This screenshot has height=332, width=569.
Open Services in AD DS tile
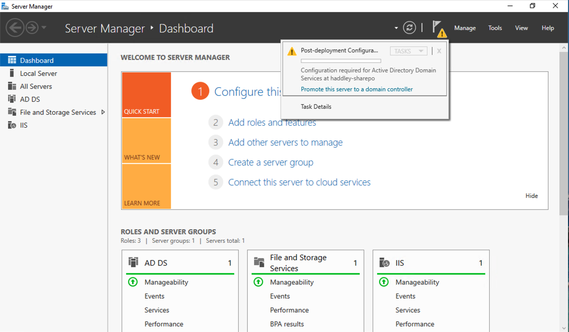157,310
